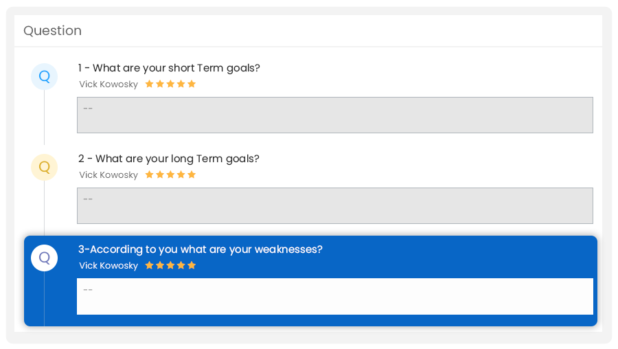Screen dimensions: 618x349
Task: Set first star on short Term goals rating
Action: (x=150, y=84)
